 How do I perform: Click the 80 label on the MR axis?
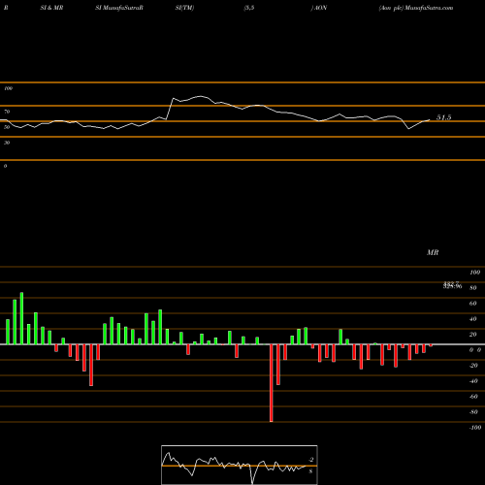tap(472, 288)
